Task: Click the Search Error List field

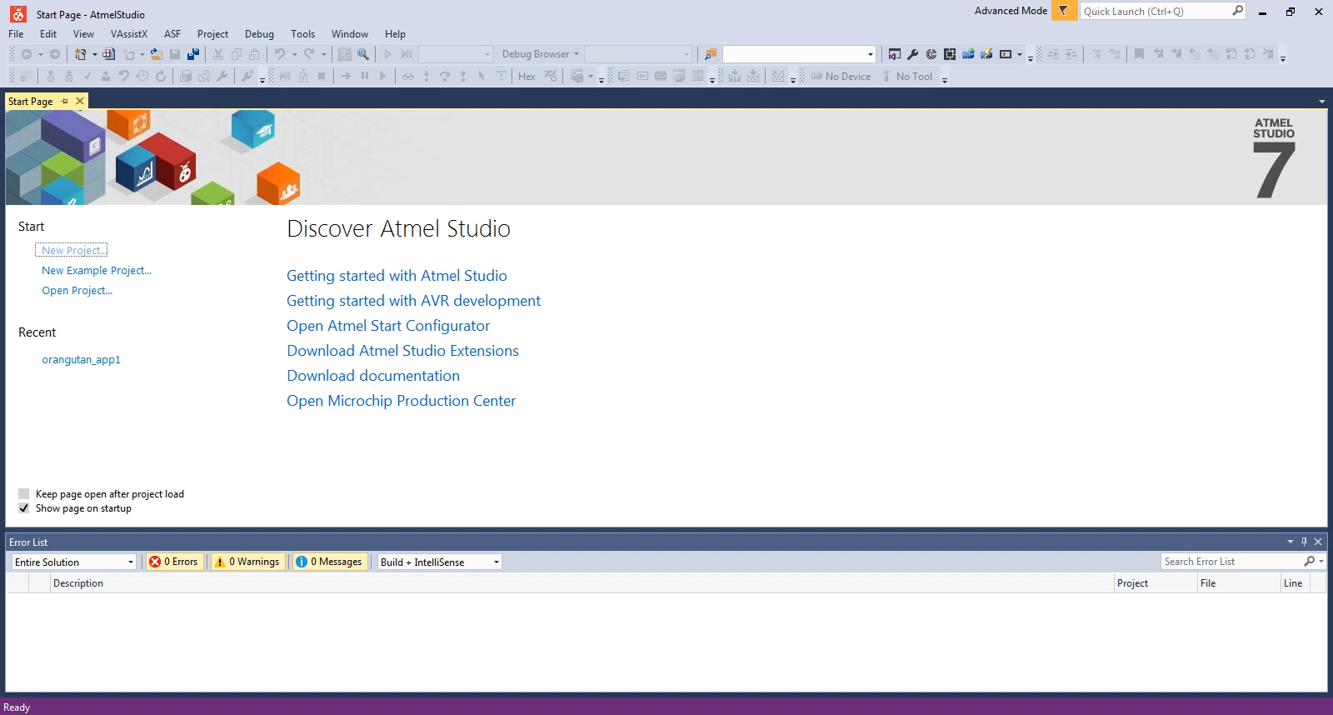Action: [x=1231, y=562]
